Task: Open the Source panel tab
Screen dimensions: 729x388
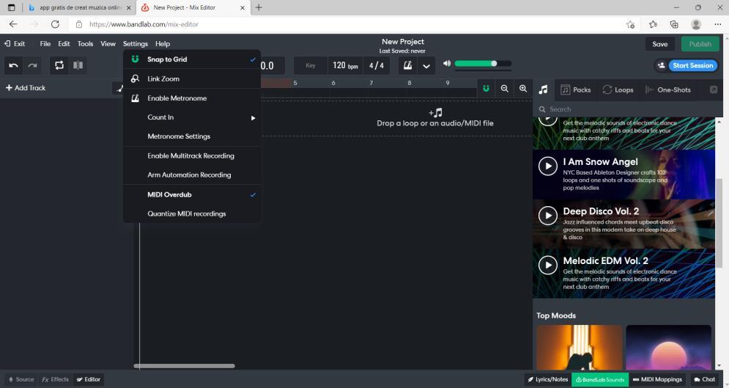Action: pyautogui.click(x=21, y=379)
